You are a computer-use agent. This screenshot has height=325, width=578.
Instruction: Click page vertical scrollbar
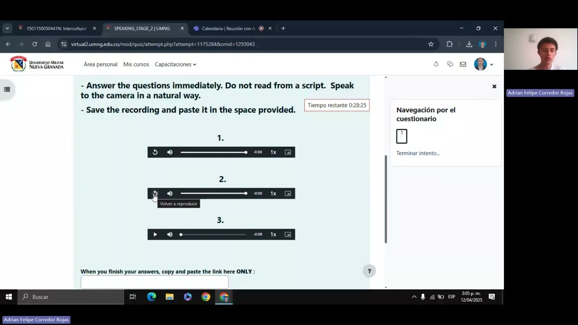pos(386,199)
